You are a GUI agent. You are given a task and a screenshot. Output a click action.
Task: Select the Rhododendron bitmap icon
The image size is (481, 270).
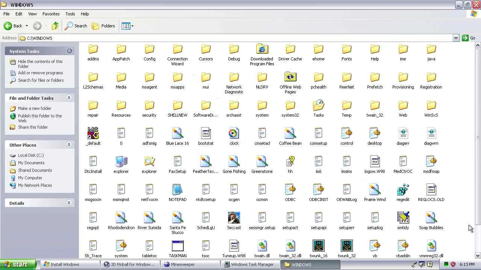(x=121, y=218)
